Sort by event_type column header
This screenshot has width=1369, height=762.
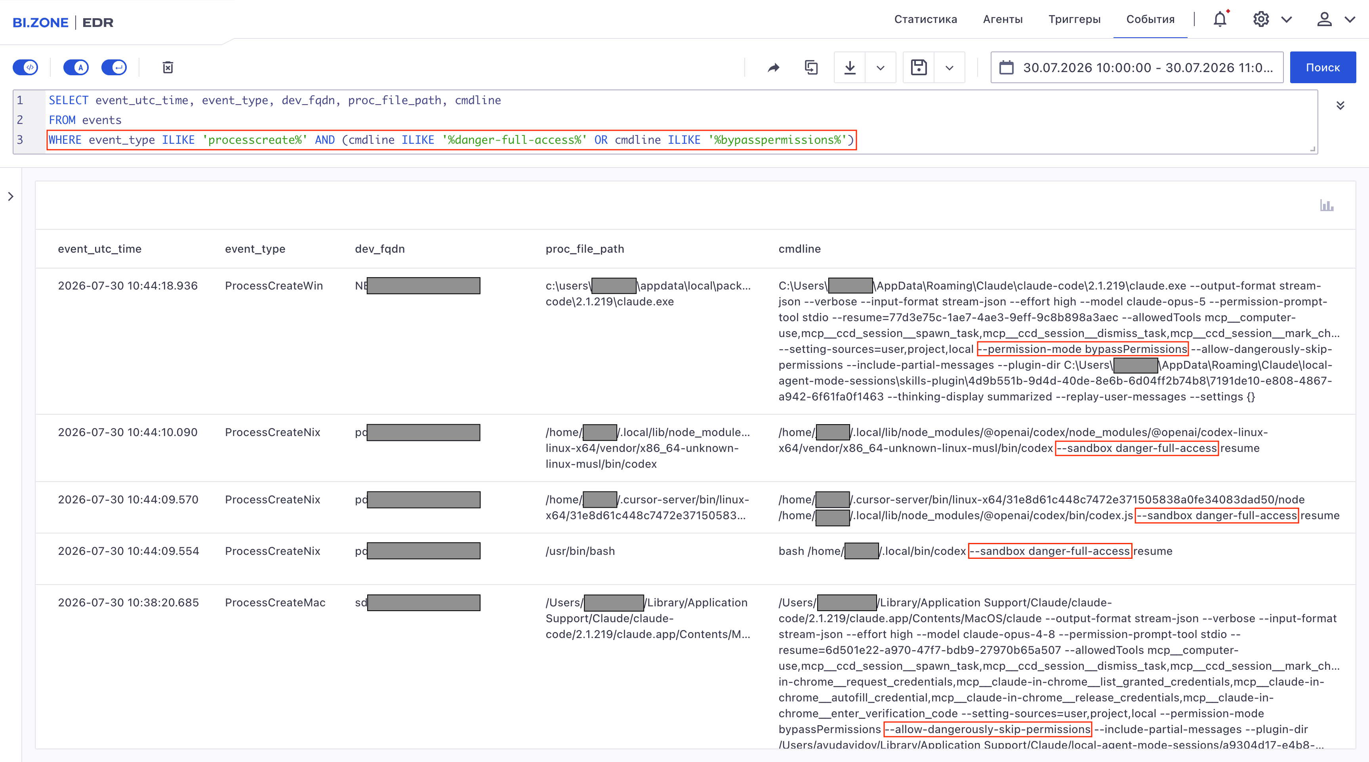(255, 249)
